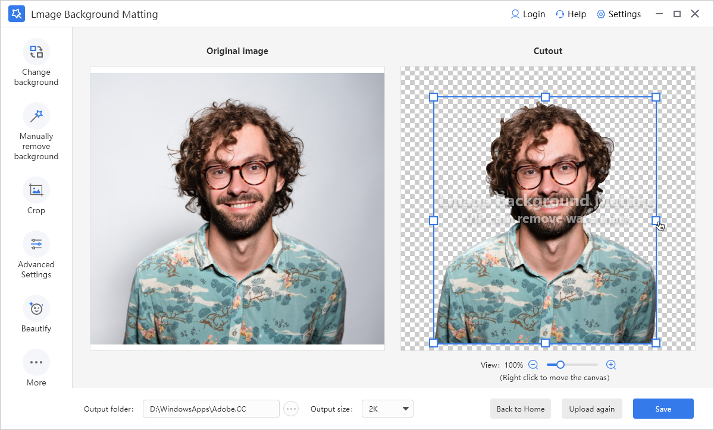Click the top-left cutout resize handle
This screenshot has height=430, width=714.
click(x=433, y=97)
